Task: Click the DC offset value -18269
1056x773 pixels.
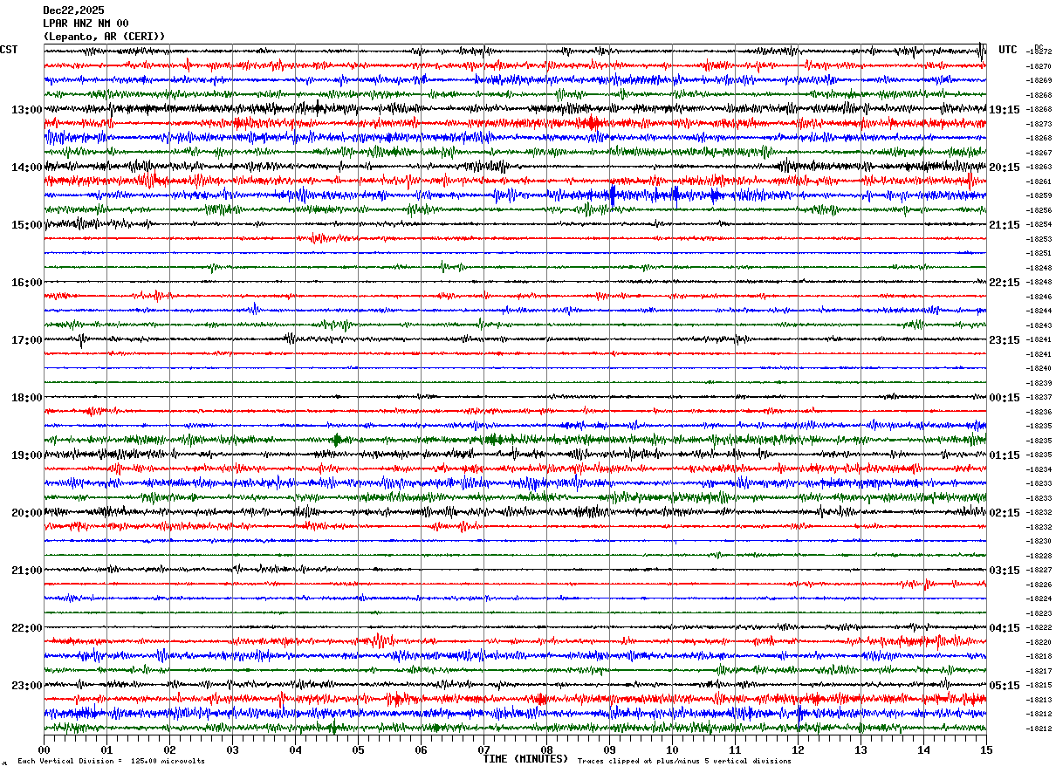Action: [1039, 80]
